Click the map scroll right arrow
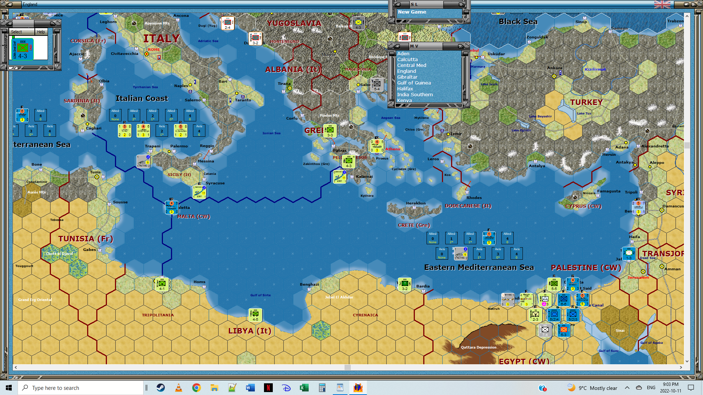The height and width of the screenshot is (395, 703). pyautogui.click(x=681, y=367)
